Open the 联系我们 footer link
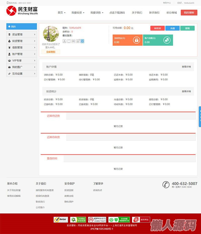Screen dimensions: 201x234 click(x=40, y=202)
